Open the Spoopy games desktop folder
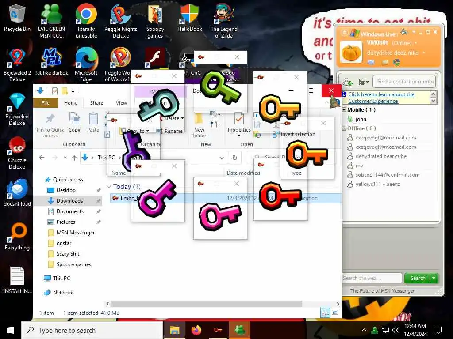This screenshot has height=339, width=453. point(155,21)
